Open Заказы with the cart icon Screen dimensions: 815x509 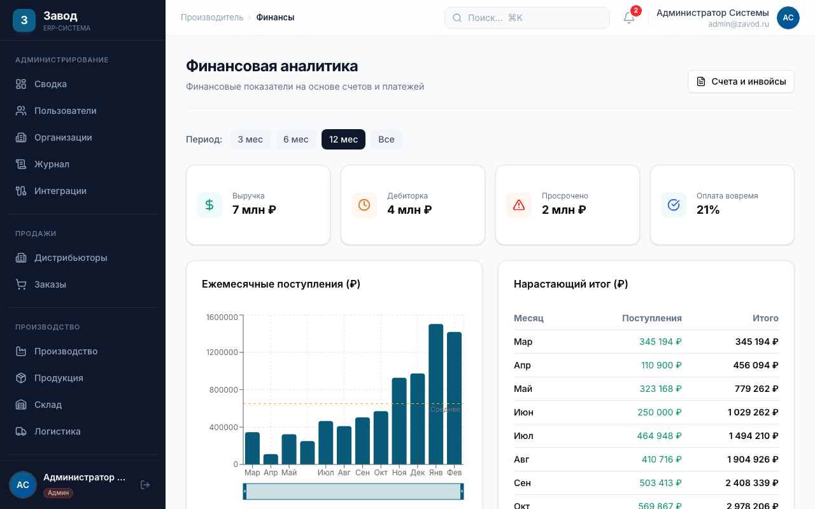pyautogui.click(x=50, y=284)
